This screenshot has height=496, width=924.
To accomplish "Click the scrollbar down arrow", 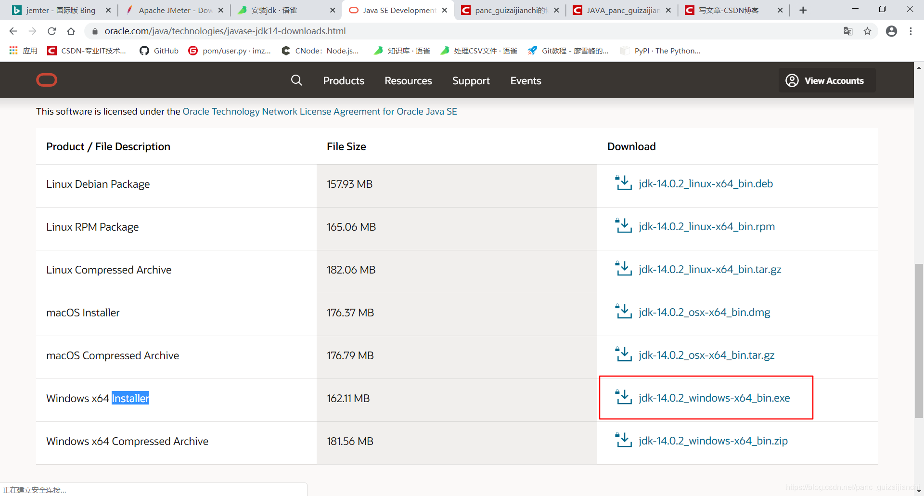I will [x=919, y=491].
